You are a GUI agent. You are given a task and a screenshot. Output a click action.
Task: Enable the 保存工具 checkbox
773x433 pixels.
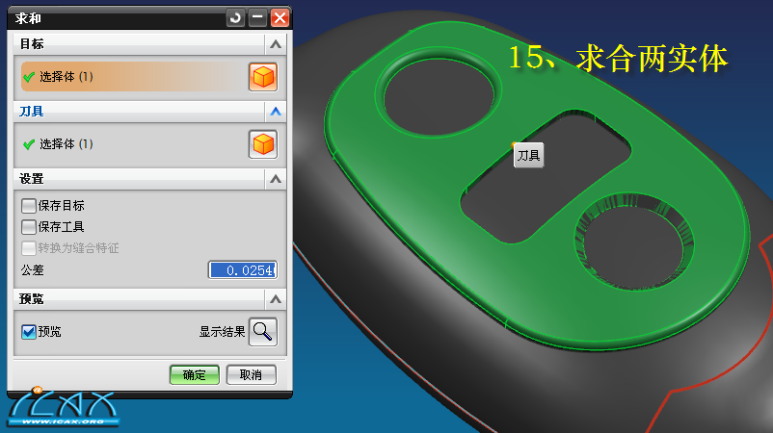[29, 227]
